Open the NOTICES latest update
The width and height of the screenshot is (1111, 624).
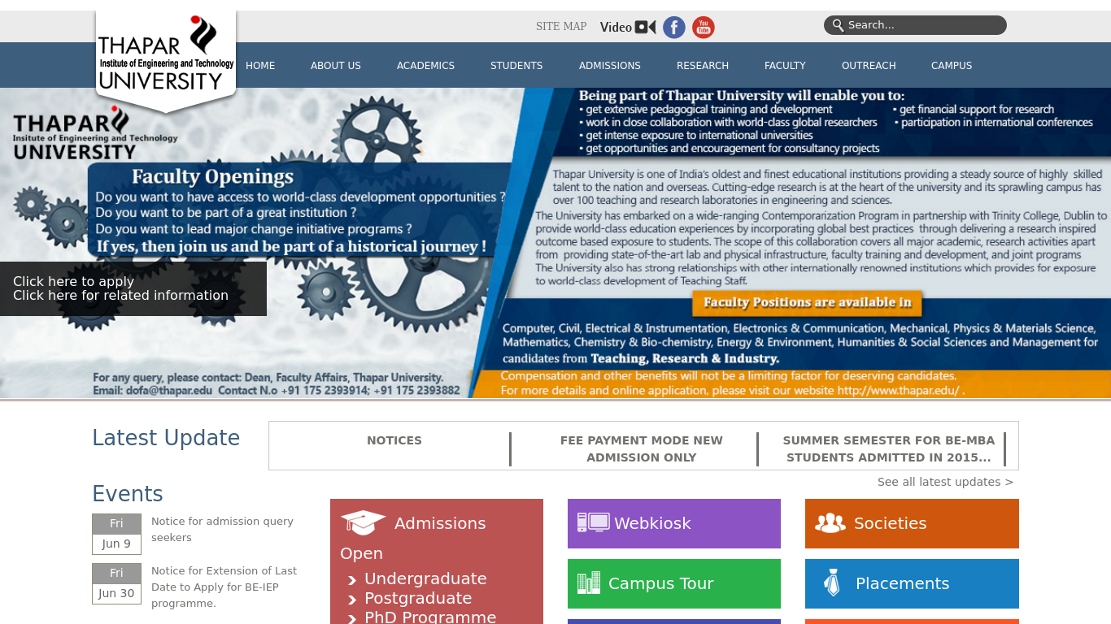[394, 440]
